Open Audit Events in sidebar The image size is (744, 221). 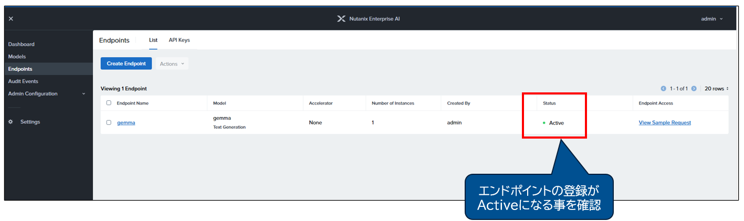(23, 81)
